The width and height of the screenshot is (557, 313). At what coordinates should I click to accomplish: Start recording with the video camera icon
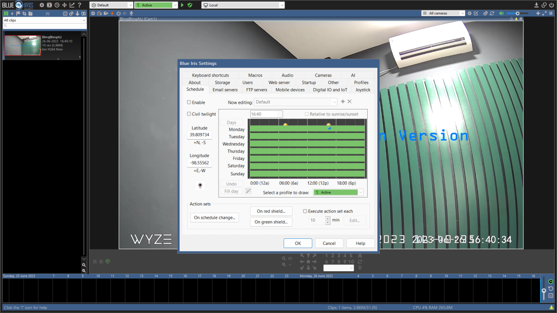(x=106, y=13)
